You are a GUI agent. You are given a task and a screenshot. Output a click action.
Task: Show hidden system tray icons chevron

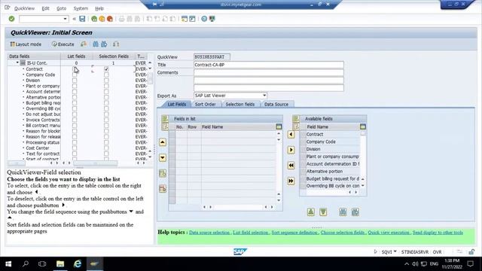click(407, 264)
